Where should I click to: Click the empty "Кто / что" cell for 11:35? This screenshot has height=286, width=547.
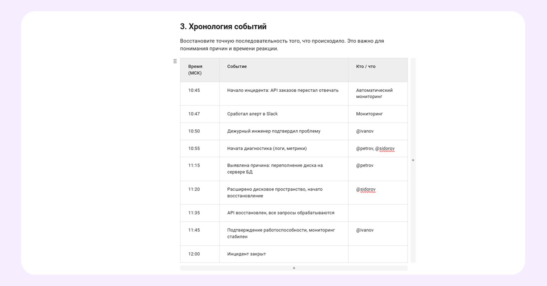(x=377, y=213)
